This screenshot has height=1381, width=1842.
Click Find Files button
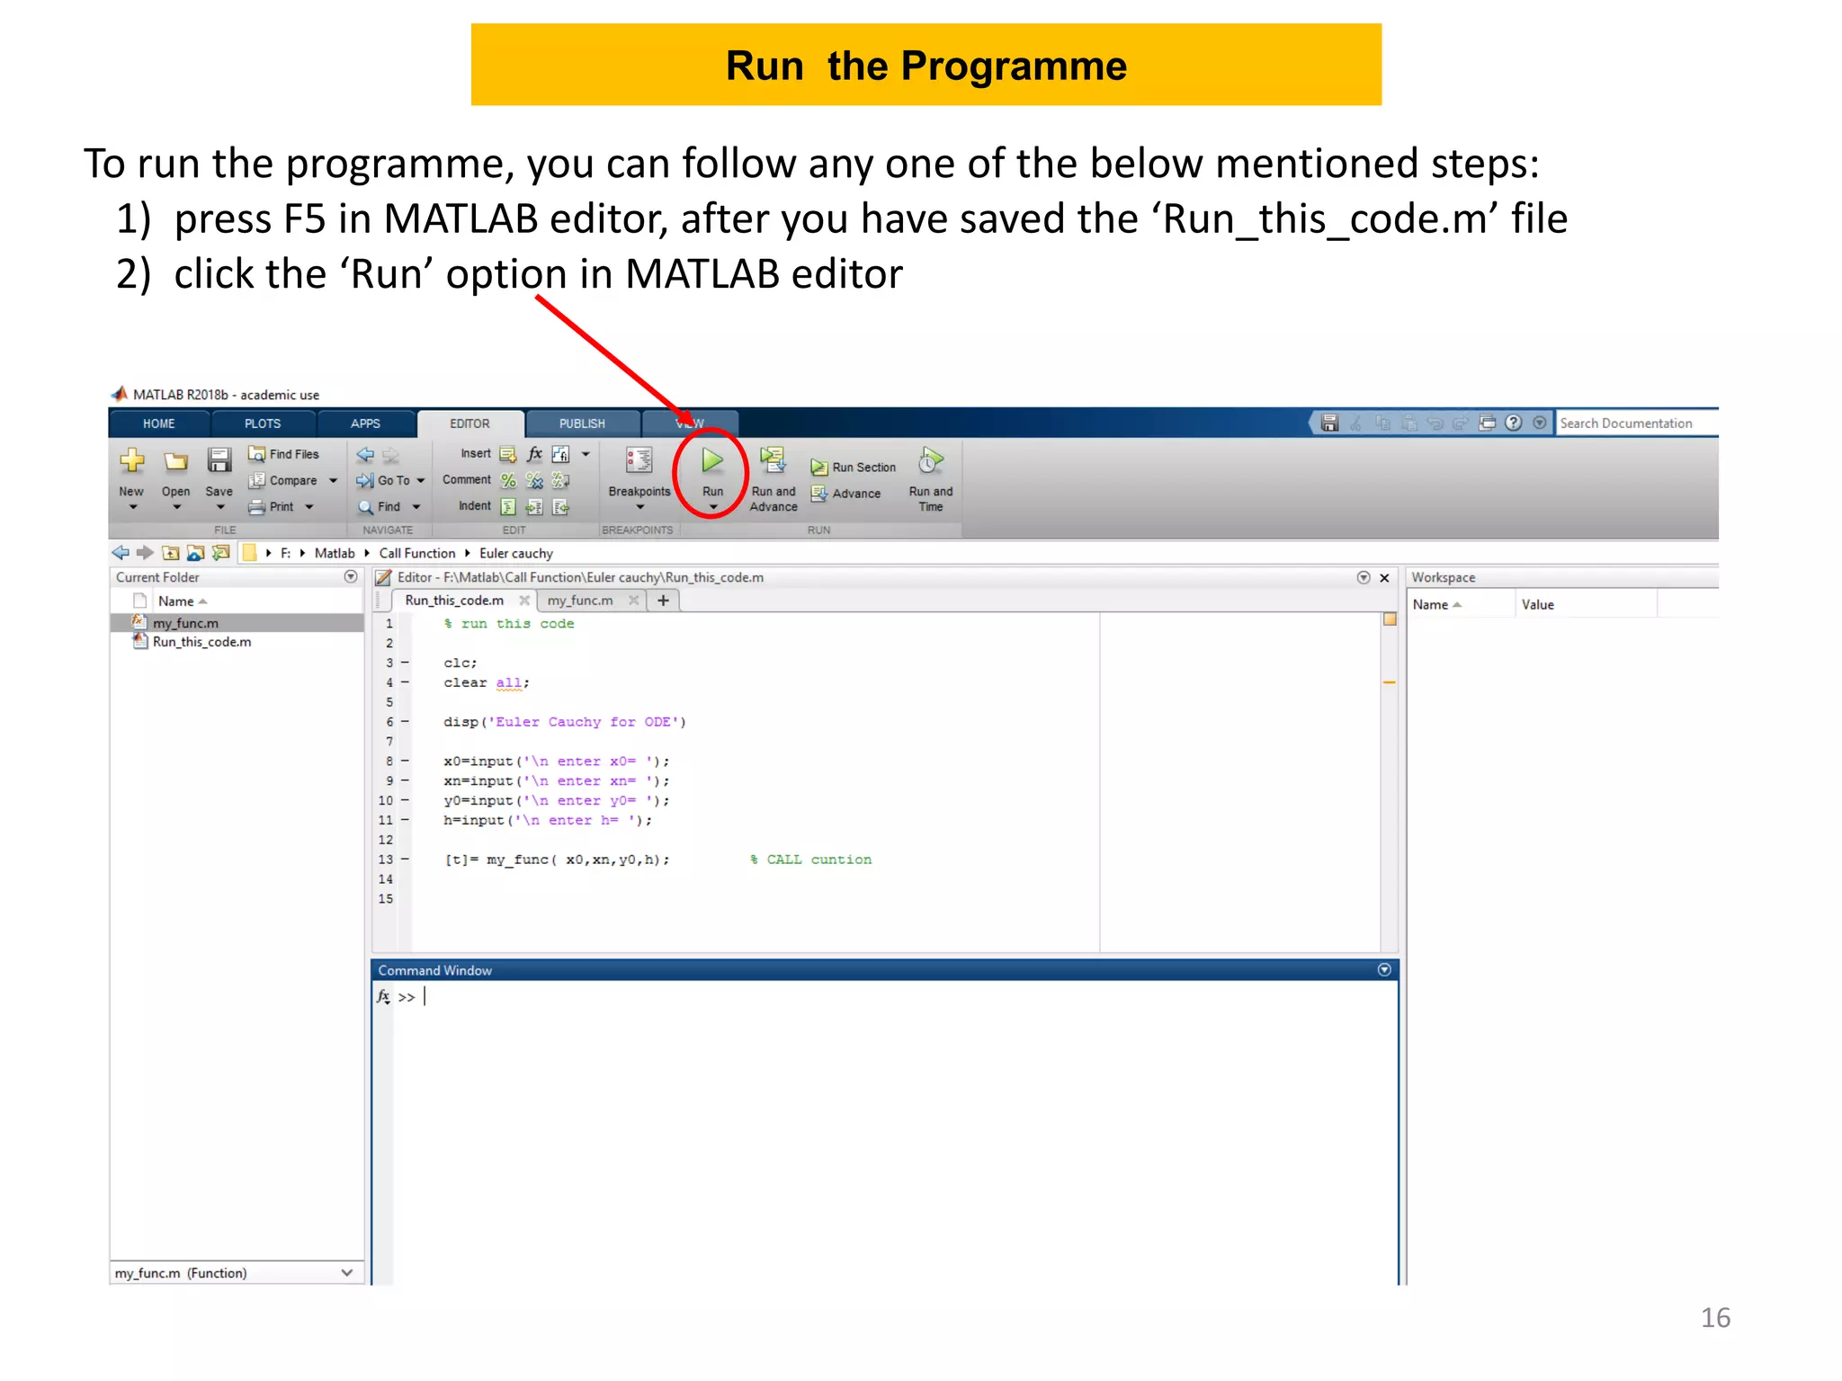pyautogui.click(x=284, y=455)
